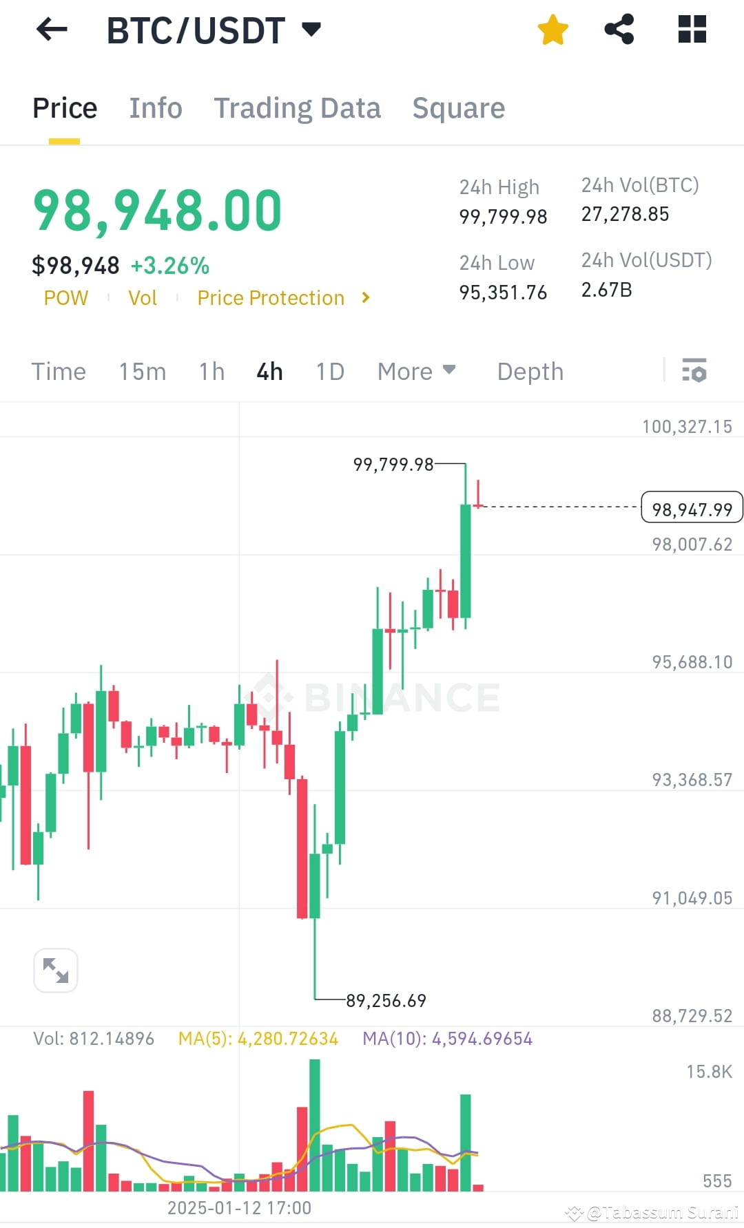
Task: Switch to the Trading Data tab
Action: point(298,107)
